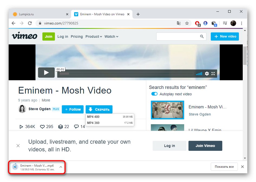Click Показать все downloads button

pos(224,167)
